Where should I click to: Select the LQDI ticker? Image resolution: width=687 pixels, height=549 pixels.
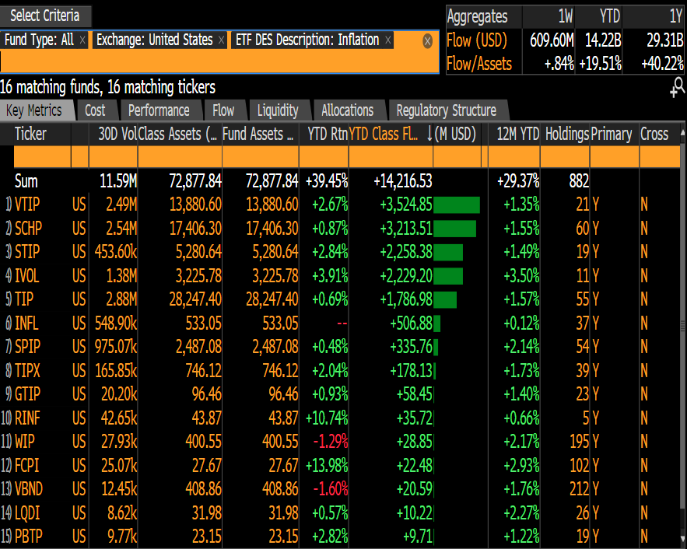point(27,512)
